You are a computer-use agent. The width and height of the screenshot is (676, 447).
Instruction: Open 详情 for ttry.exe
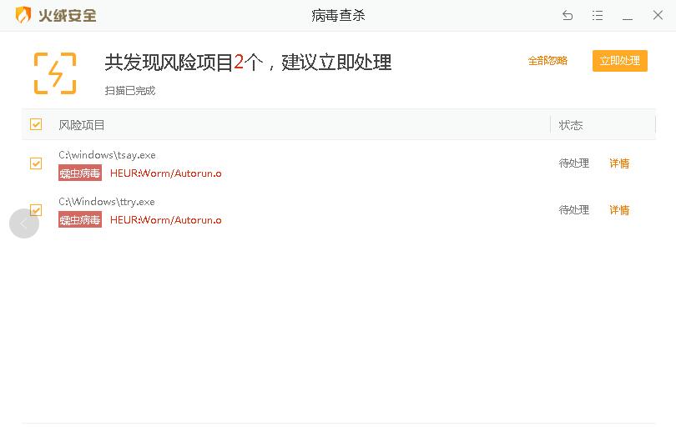click(619, 210)
